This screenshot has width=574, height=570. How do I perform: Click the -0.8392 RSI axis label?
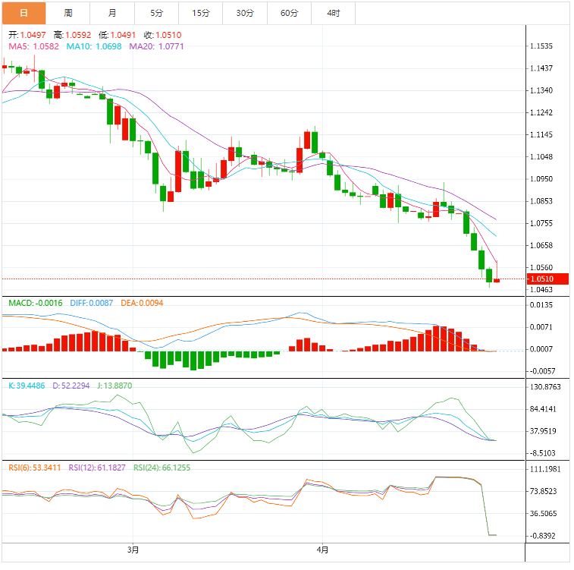(x=542, y=536)
